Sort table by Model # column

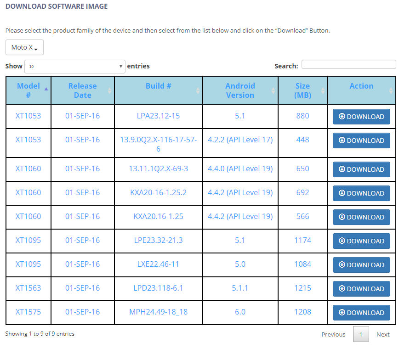[x=28, y=90]
